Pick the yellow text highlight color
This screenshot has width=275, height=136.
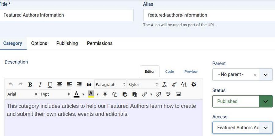point(91,94)
